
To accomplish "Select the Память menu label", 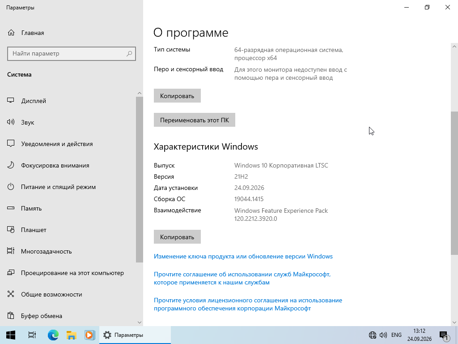I will [x=31, y=208].
